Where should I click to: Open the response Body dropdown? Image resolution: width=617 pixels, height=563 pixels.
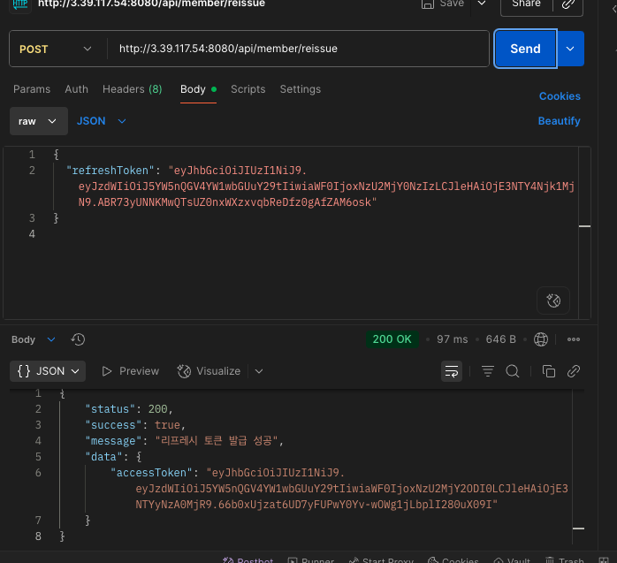point(34,339)
